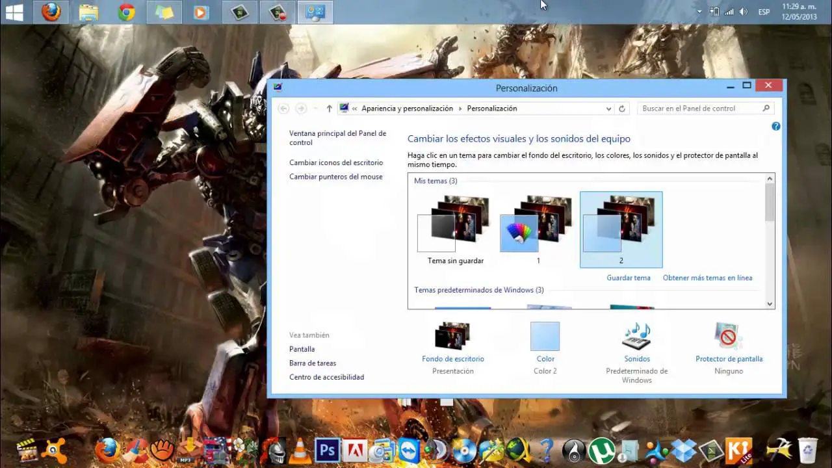Click the Start button
This screenshot has height=468, width=832.
14,12
